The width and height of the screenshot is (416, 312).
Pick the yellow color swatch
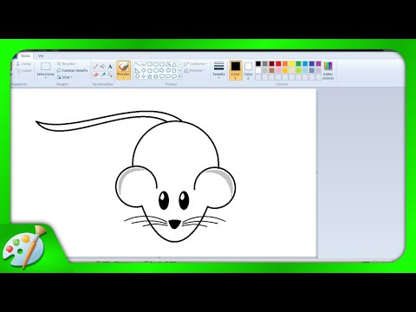[x=292, y=63]
